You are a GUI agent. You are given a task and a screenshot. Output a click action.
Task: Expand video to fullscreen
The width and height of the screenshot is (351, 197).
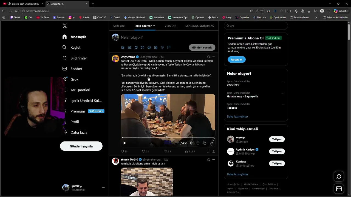(x=211, y=143)
